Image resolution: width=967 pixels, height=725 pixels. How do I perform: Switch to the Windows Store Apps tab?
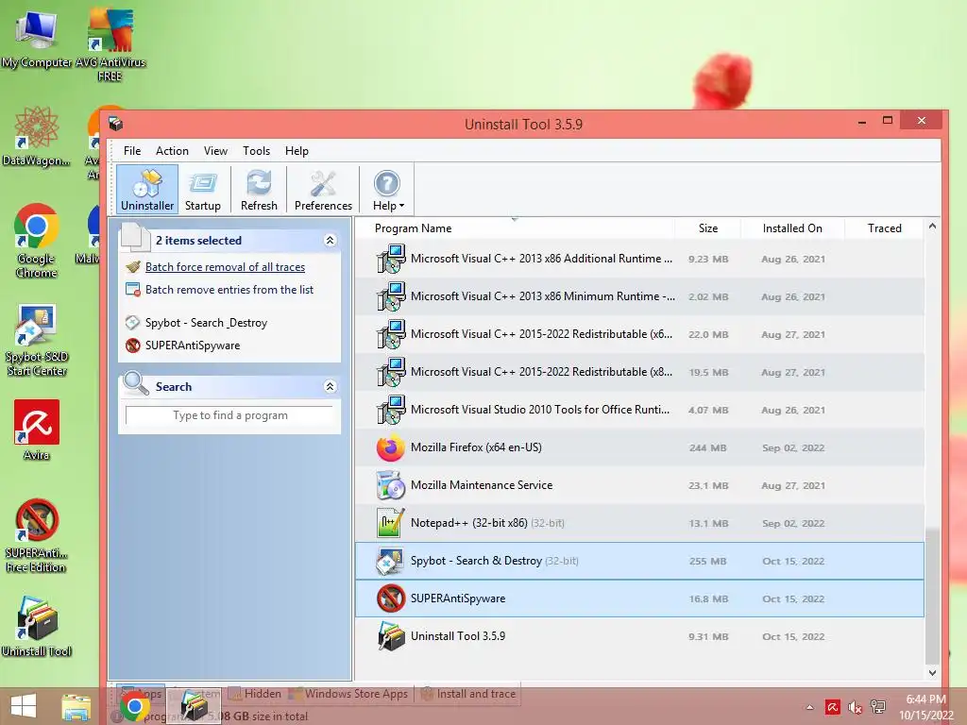coord(349,694)
